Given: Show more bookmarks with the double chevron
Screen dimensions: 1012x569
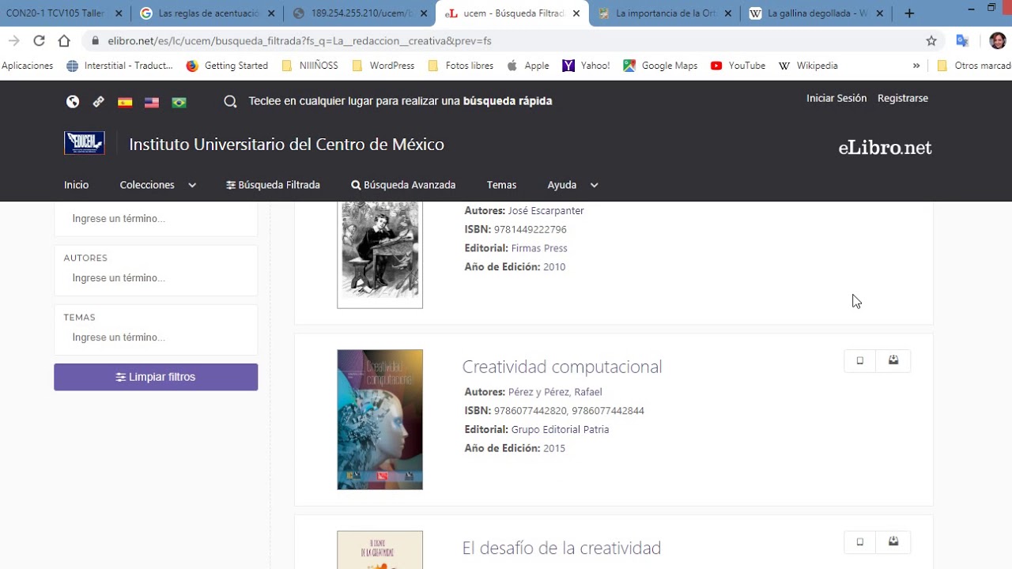Looking at the screenshot, I should pyautogui.click(x=916, y=66).
